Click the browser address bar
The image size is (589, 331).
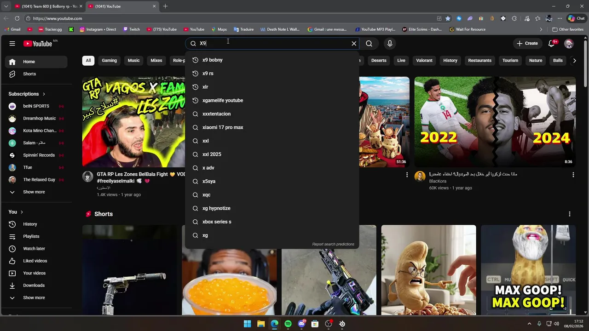(x=230, y=18)
